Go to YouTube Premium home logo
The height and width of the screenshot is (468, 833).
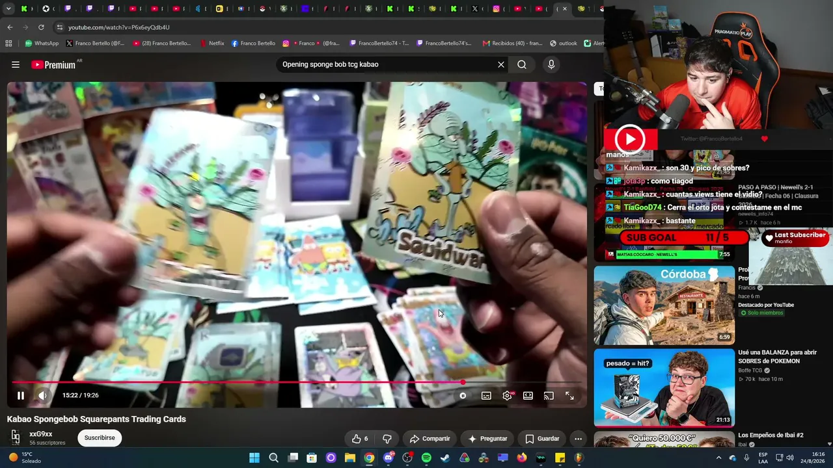coord(53,64)
